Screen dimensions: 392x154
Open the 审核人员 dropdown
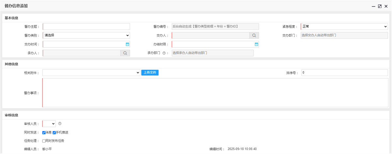49,123
